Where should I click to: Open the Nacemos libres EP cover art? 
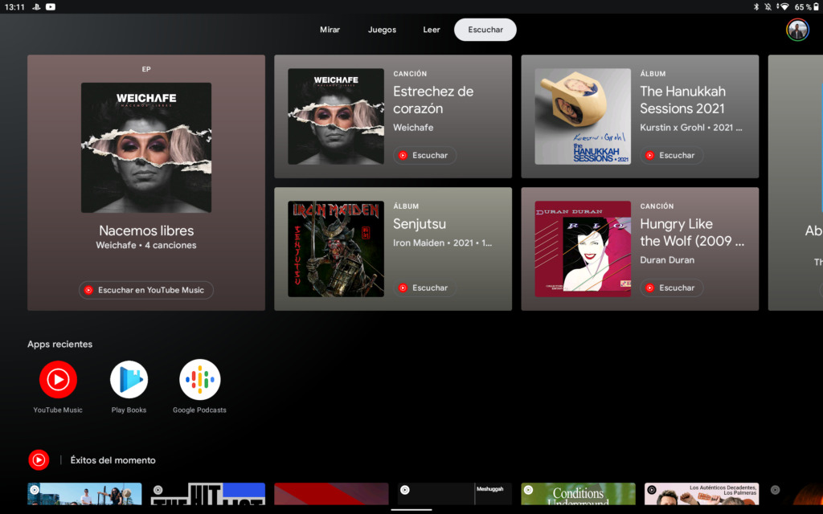pos(146,148)
